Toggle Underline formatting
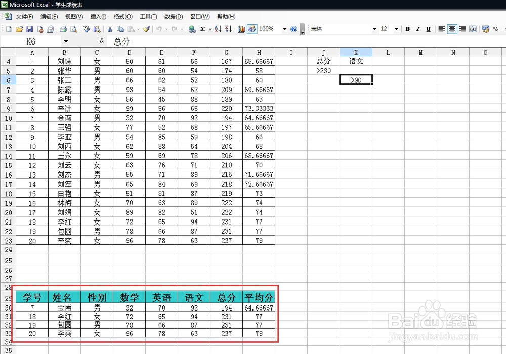This screenshot has height=354, width=506. 428,29
